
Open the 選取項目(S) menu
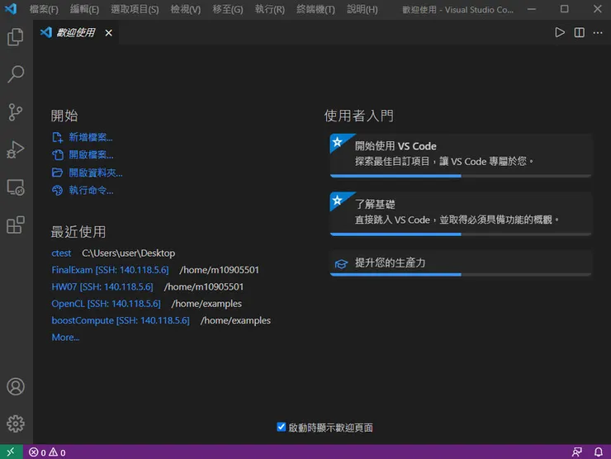(135, 9)
